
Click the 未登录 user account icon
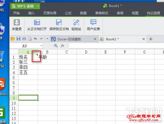(17, 25)
